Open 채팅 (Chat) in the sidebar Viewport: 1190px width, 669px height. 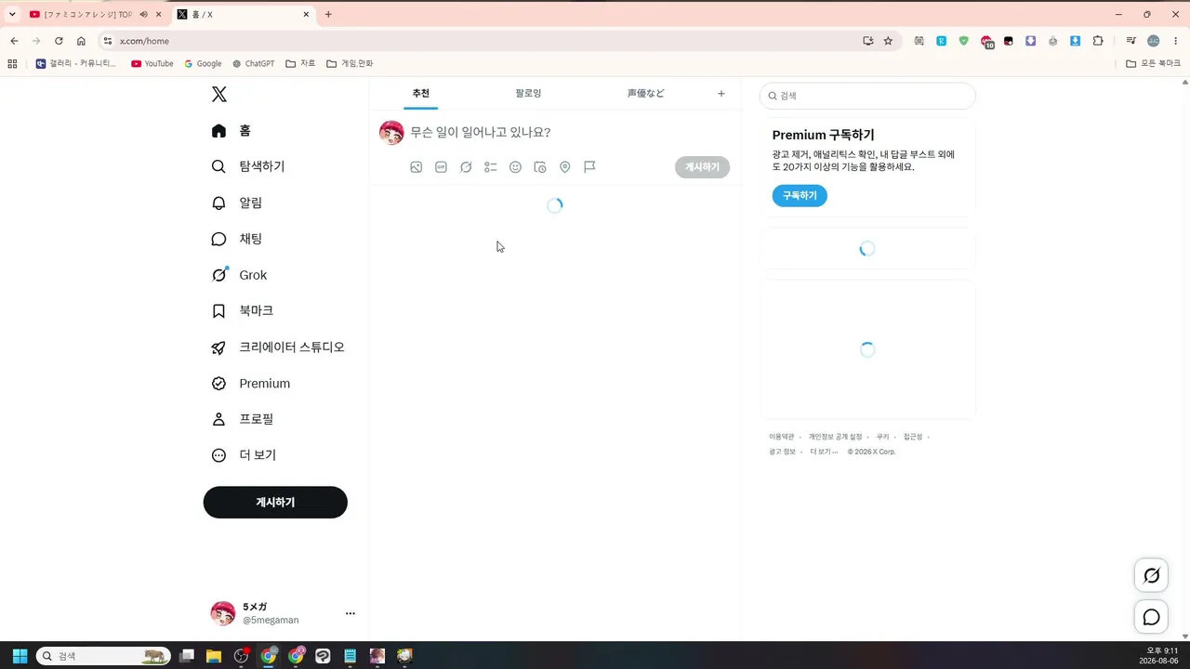237,239
